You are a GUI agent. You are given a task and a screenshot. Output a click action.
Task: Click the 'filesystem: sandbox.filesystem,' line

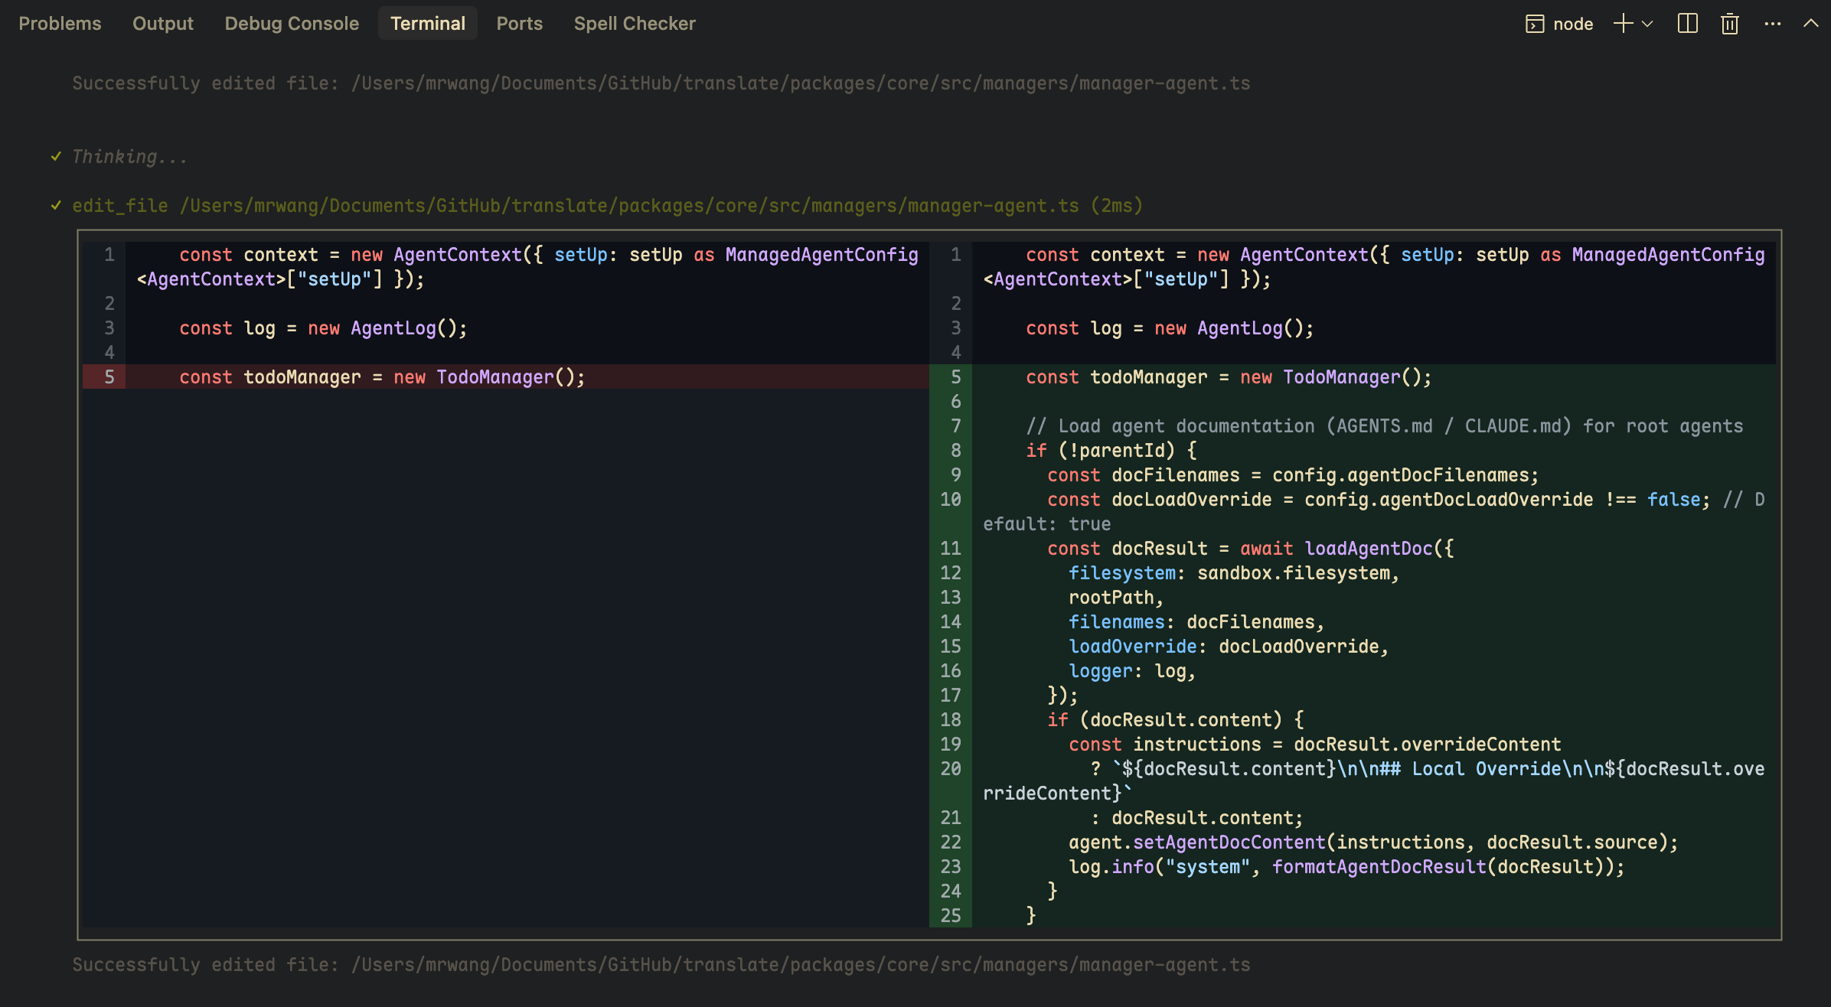tap(1234, 573)
